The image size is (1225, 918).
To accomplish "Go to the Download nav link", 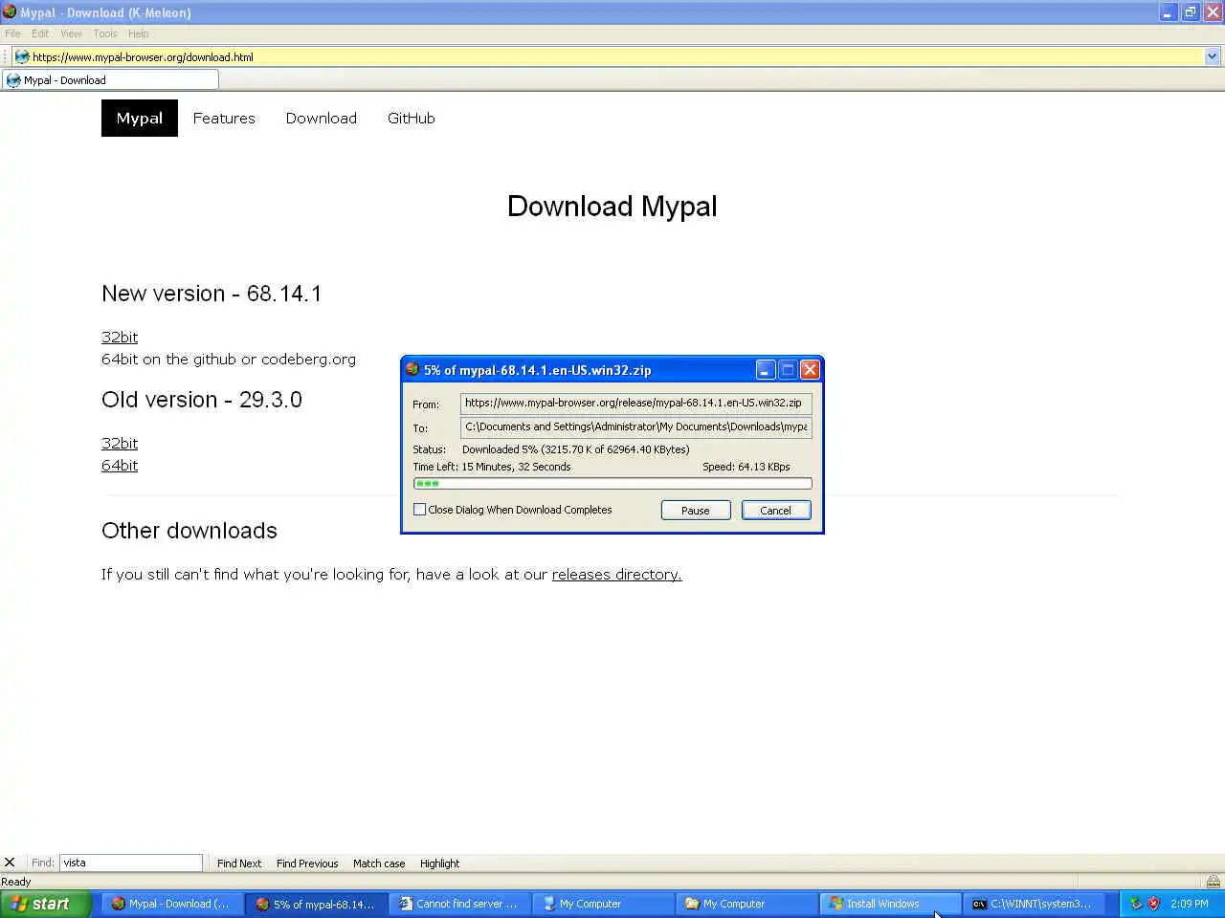I will pyautogui.click(x=322, y=118).
